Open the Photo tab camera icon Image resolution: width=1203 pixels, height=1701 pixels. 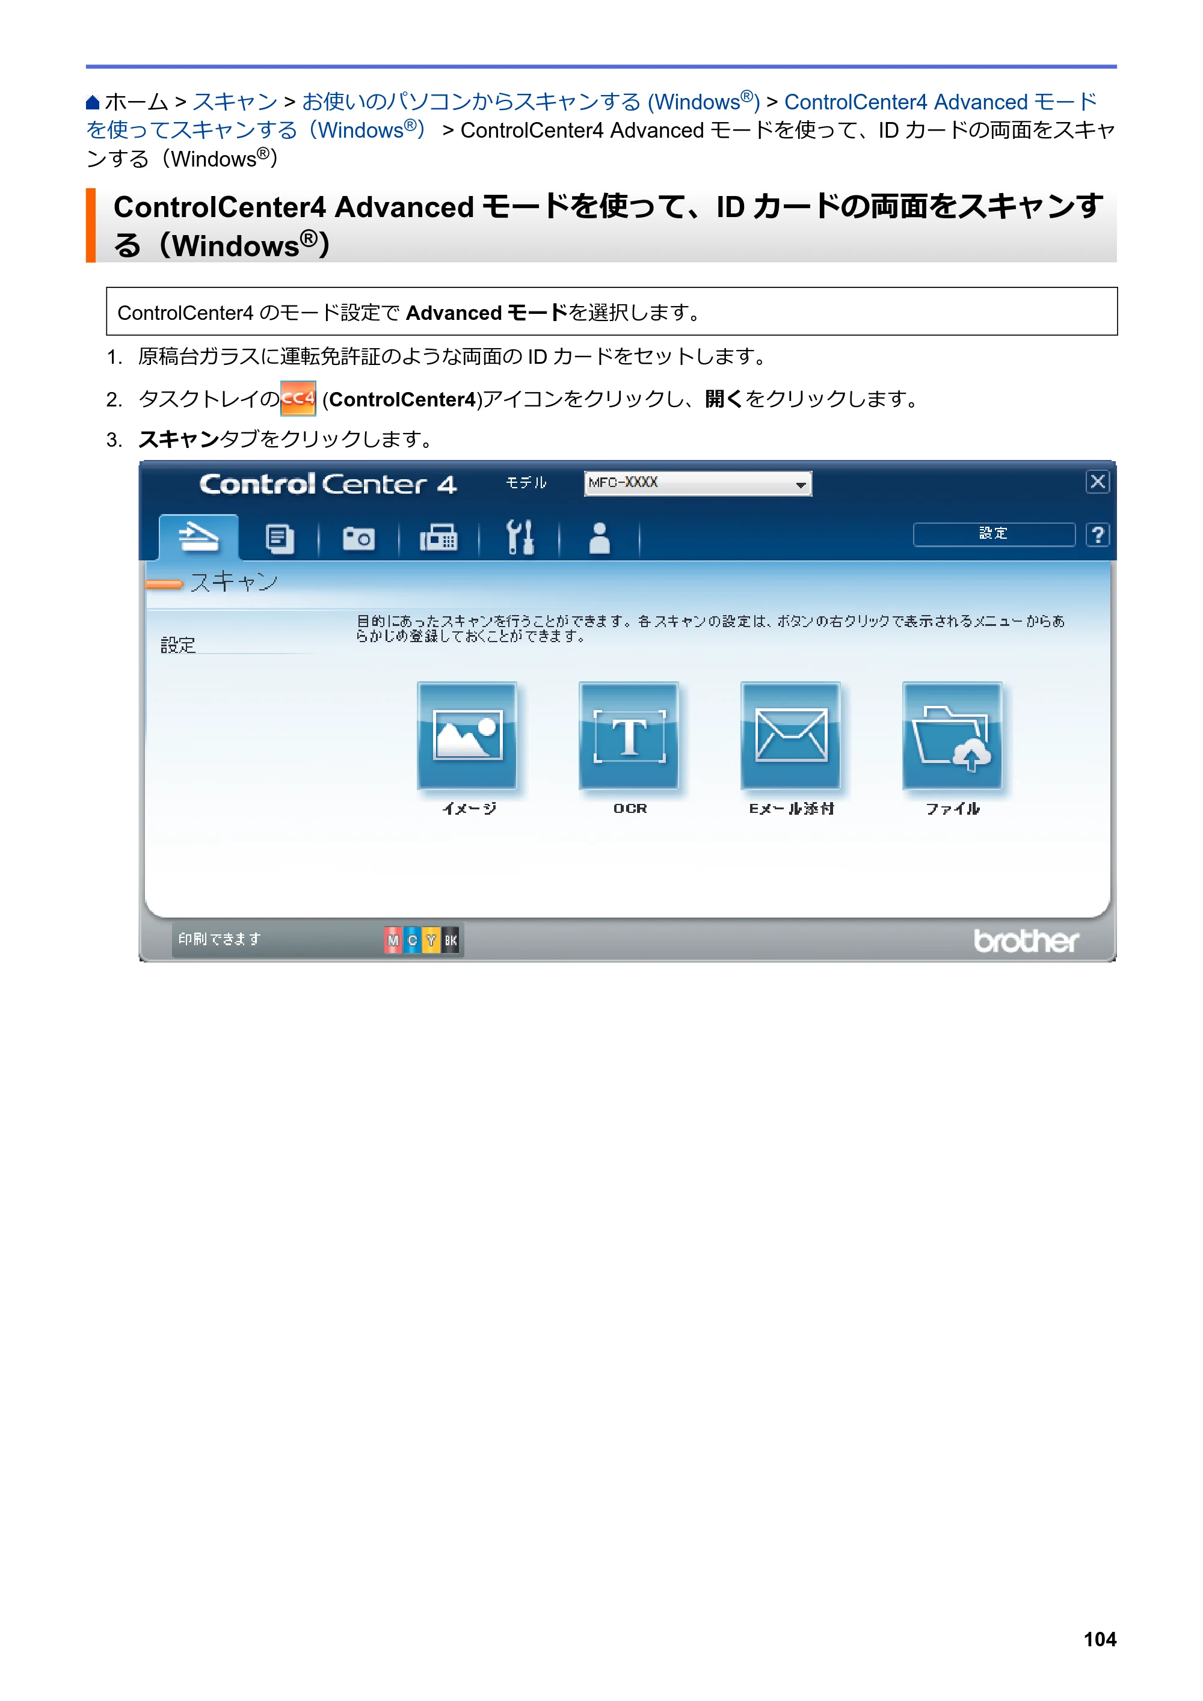point(358,539)
